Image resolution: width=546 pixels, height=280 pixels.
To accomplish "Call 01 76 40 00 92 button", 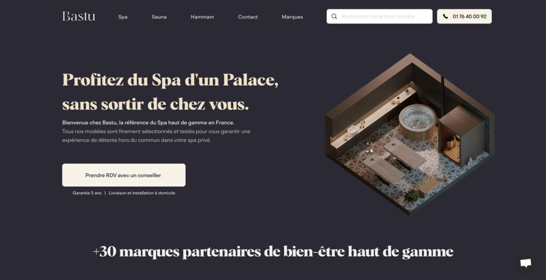I will [464, 17].
